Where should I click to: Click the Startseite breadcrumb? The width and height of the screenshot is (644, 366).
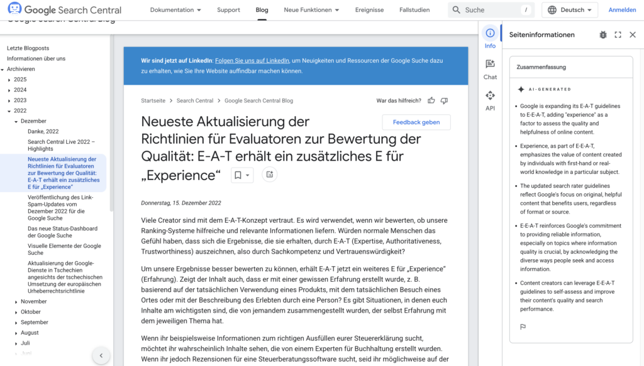(x=153, y=100)
